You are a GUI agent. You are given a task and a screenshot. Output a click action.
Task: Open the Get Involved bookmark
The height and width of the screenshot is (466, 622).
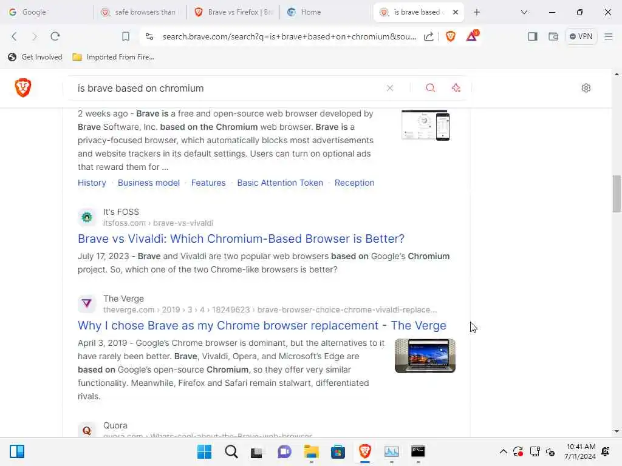(35, 57)
